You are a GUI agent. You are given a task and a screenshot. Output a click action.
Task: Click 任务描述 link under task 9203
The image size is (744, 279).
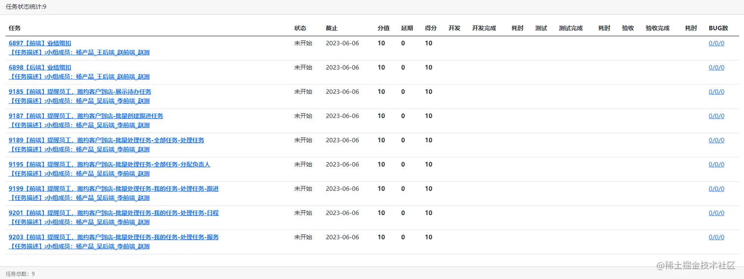pyautogui.click(x=79, y=247)
